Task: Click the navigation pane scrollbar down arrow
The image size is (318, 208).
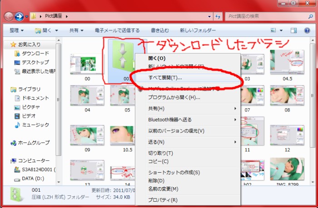Action: coord(59,182)
